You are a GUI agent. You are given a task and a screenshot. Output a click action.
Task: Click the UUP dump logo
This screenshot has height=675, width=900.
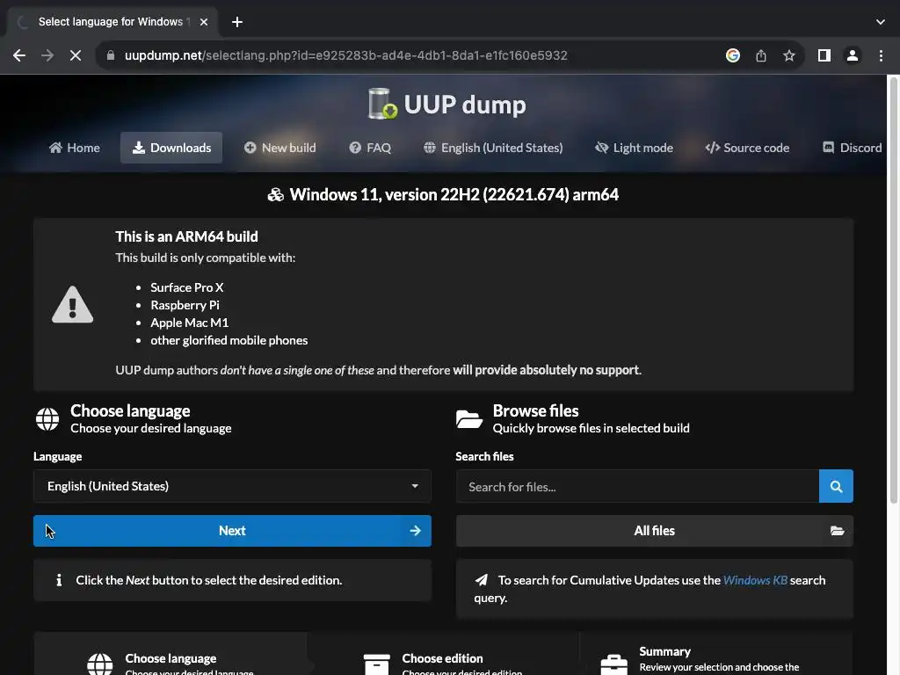click(446, 104)
